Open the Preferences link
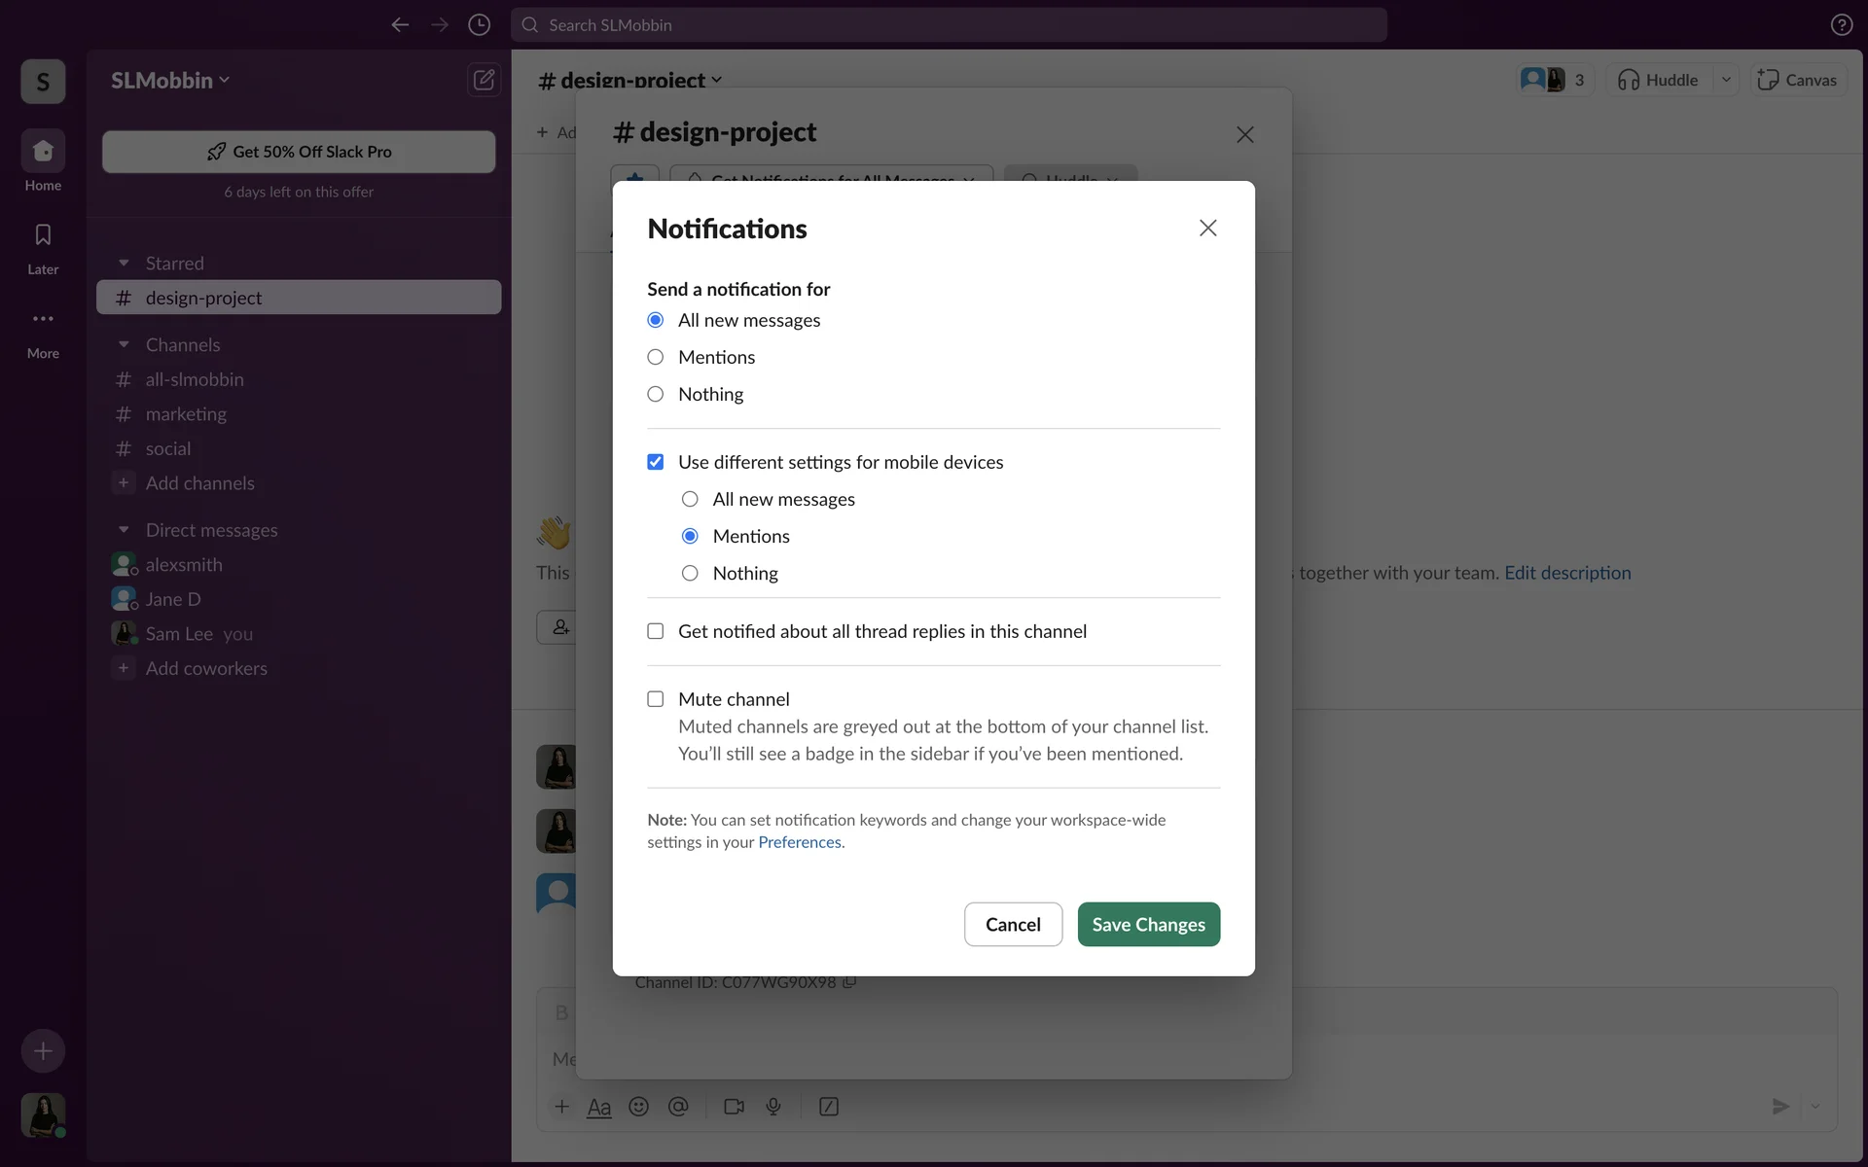Image resolution: width=1868 pixels, height=1167 pixels. (x=799, y=842)
